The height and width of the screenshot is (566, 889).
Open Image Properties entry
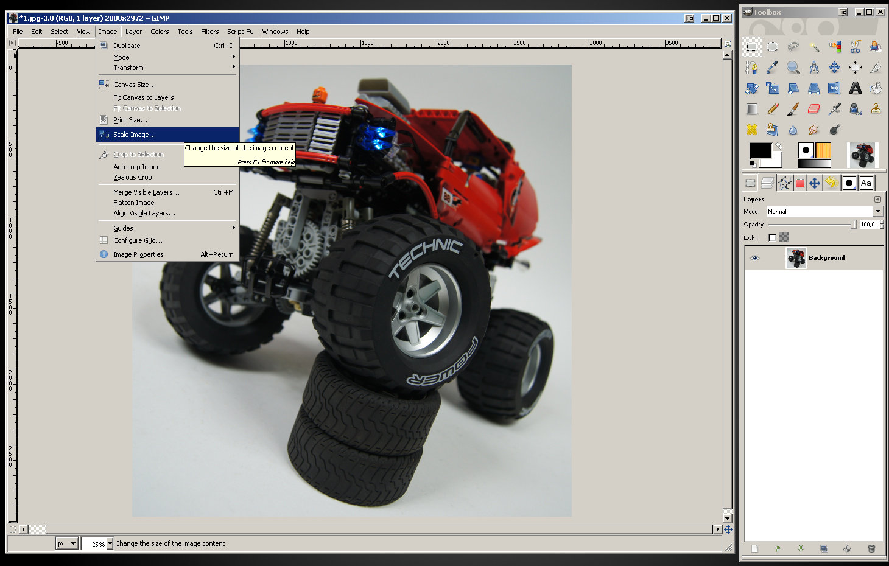(x=167, y=254)
